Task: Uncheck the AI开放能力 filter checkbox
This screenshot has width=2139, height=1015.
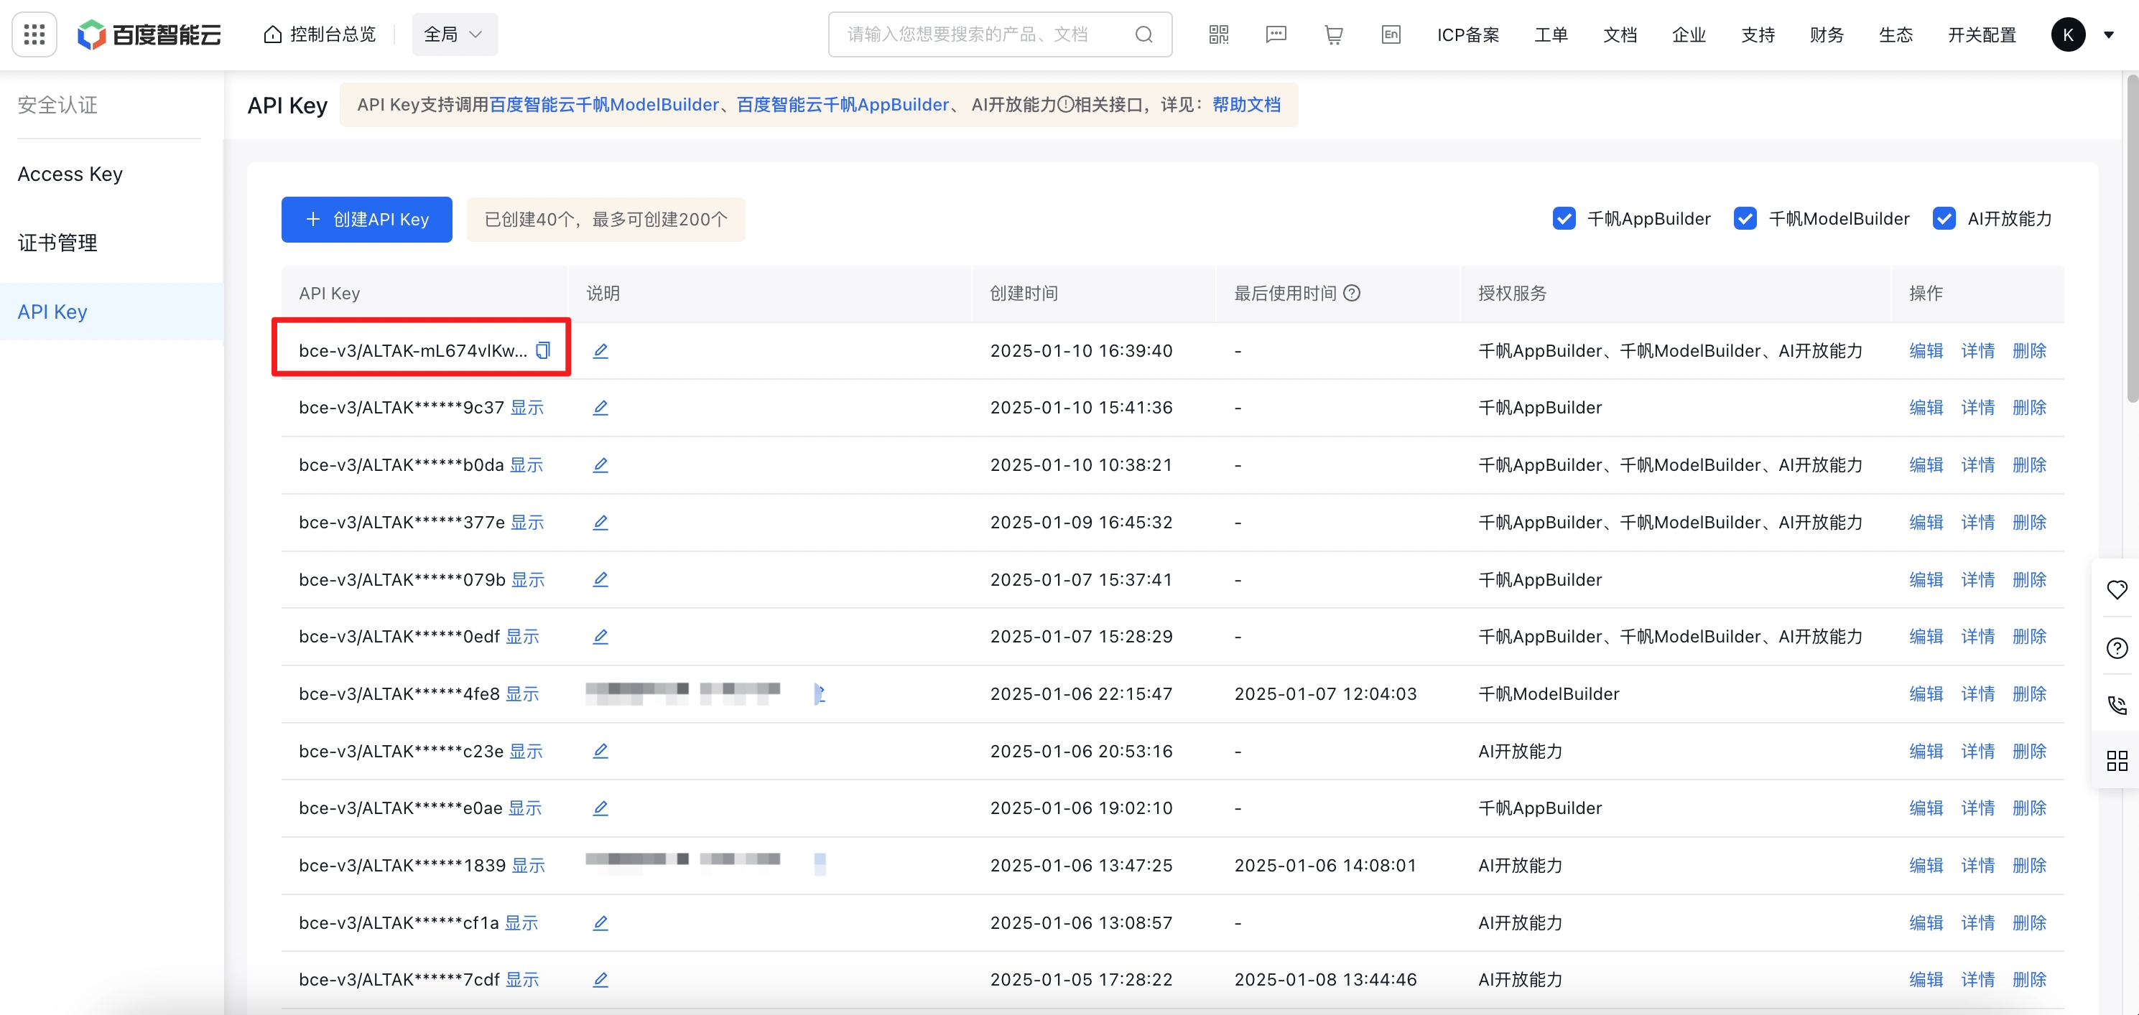Action: [1944, 218]
